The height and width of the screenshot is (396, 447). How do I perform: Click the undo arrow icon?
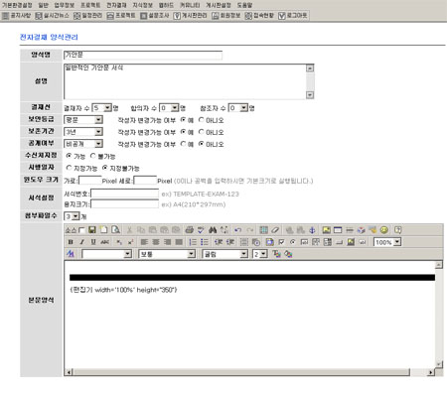pos(237,230)
